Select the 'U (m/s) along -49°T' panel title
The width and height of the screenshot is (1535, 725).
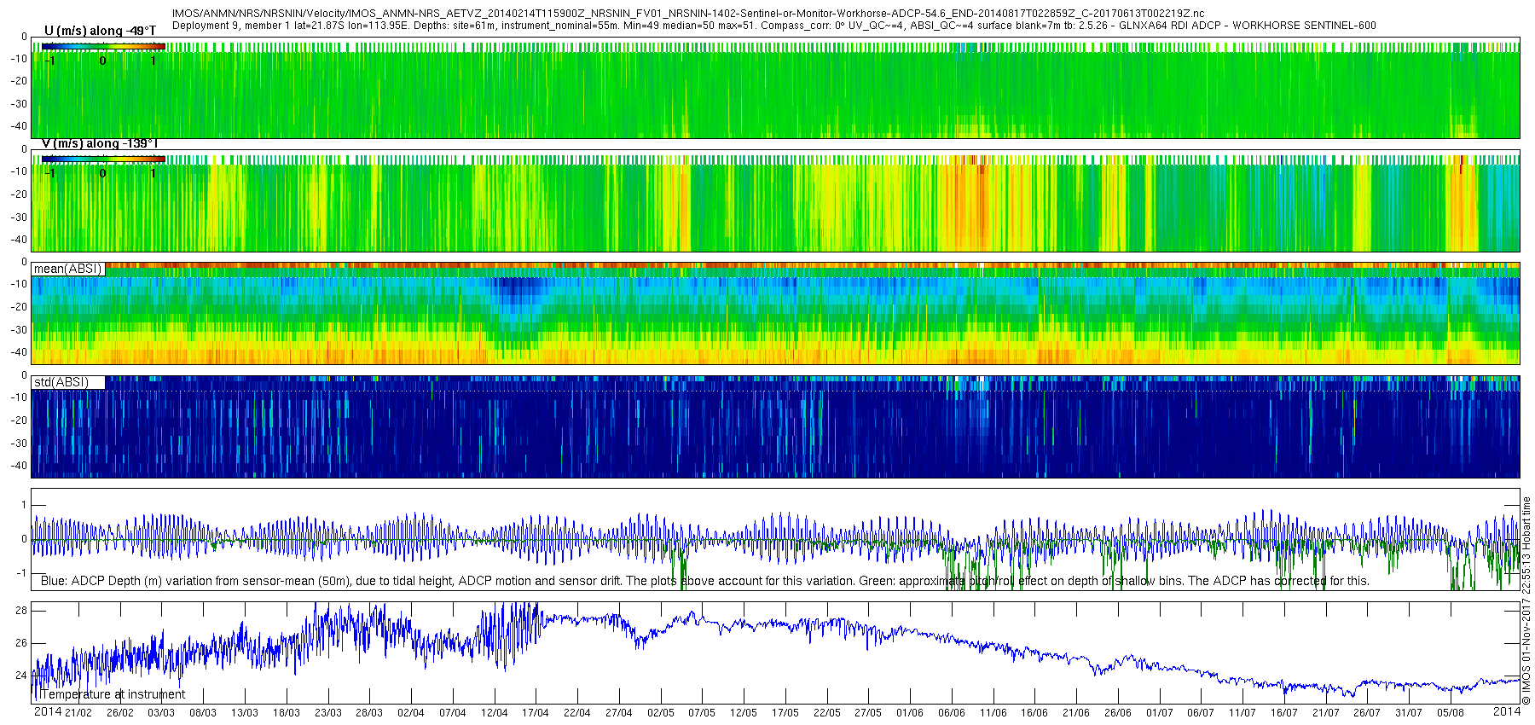pos(100,31)
